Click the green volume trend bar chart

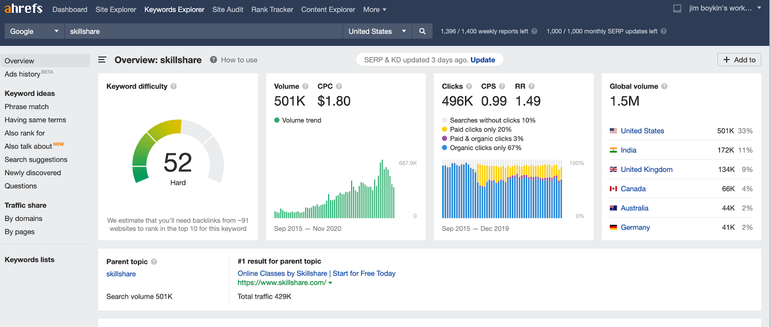334,189
